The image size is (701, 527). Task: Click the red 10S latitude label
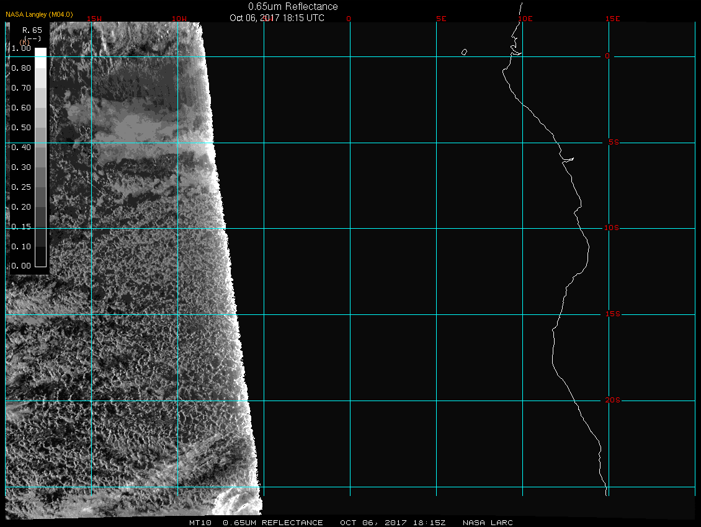coord(612,228)
